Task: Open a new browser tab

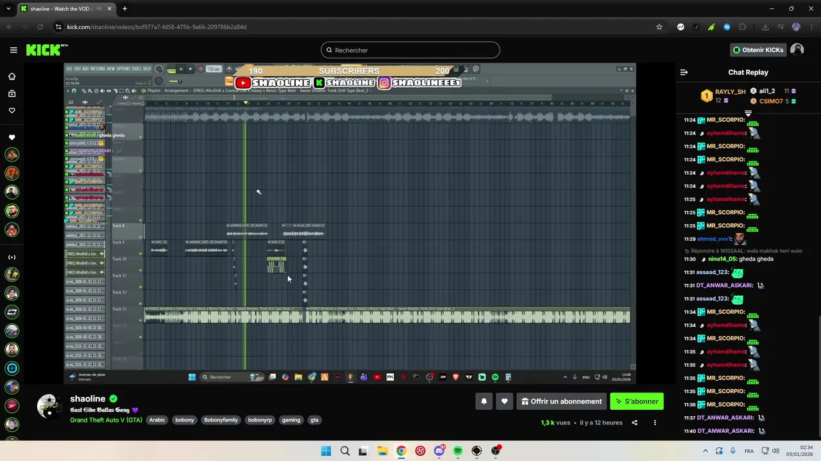Action: coord(124,9)
